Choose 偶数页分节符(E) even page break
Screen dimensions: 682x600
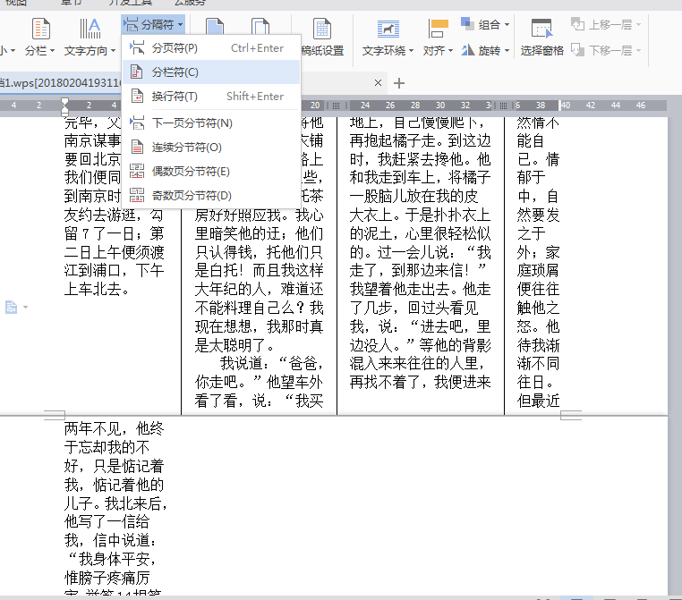tap(211, 172)
